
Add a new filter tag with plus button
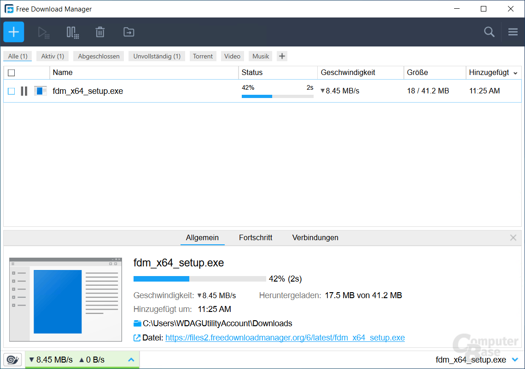click(282, 56)
